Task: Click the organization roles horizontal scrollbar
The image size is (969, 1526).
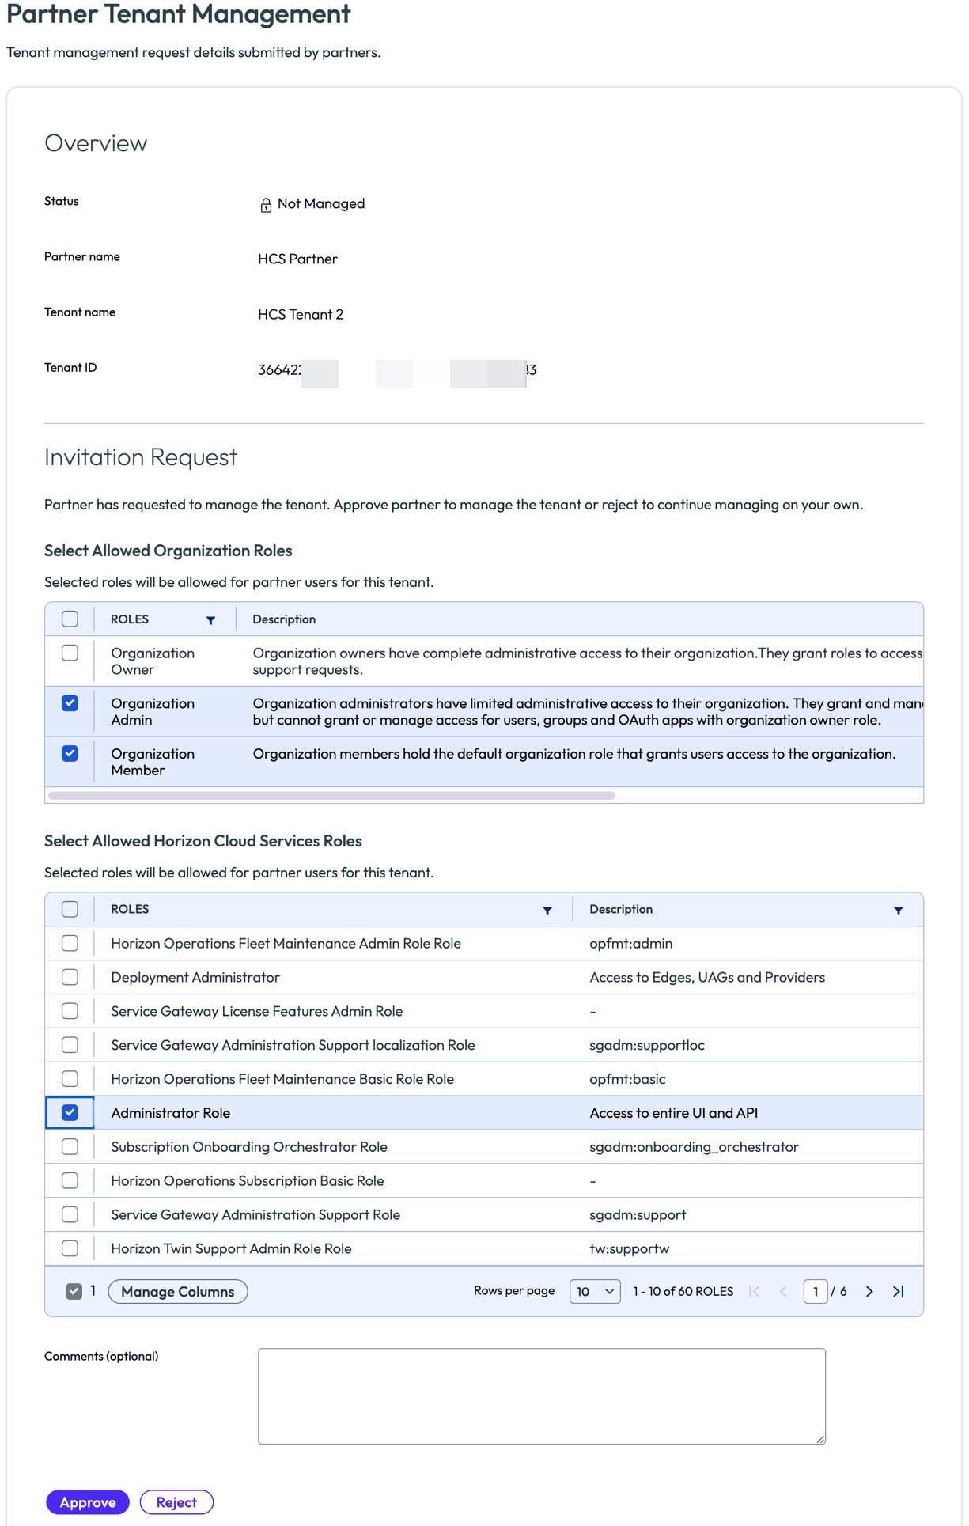Action: [331, 795]
